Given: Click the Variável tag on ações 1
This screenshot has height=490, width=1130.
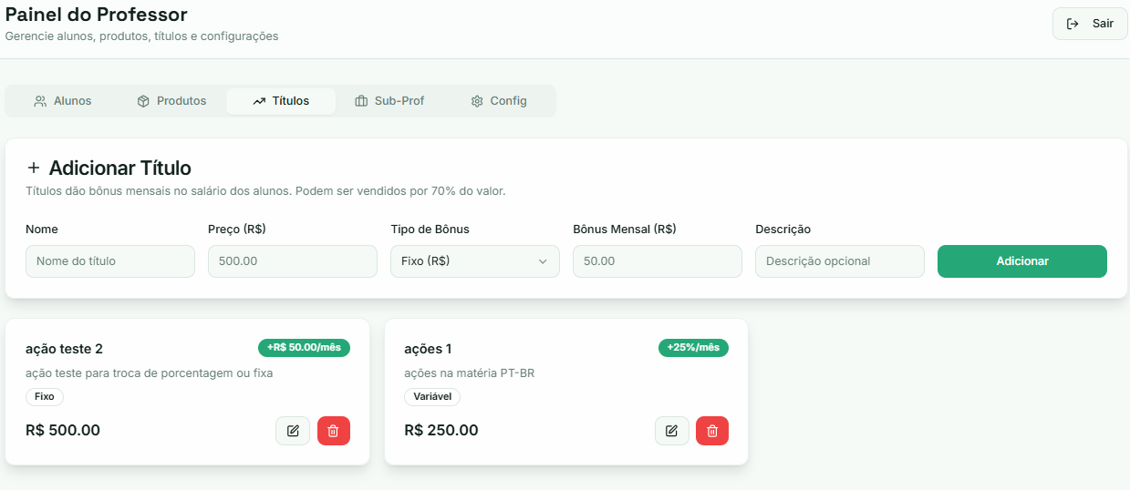Looking at the screenshot, I should [432, 397].
